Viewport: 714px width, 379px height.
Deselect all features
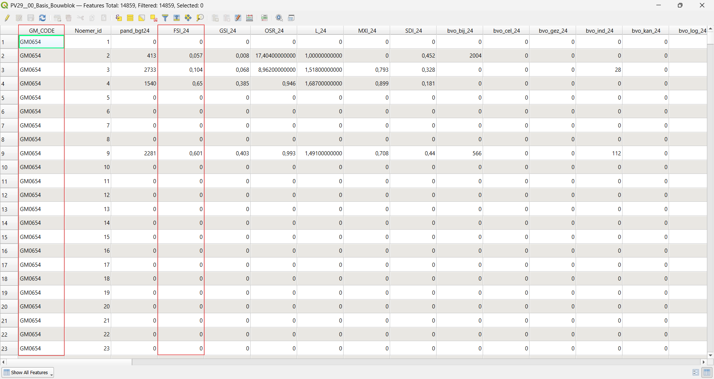pyautogui.click(x=154, y=18)
